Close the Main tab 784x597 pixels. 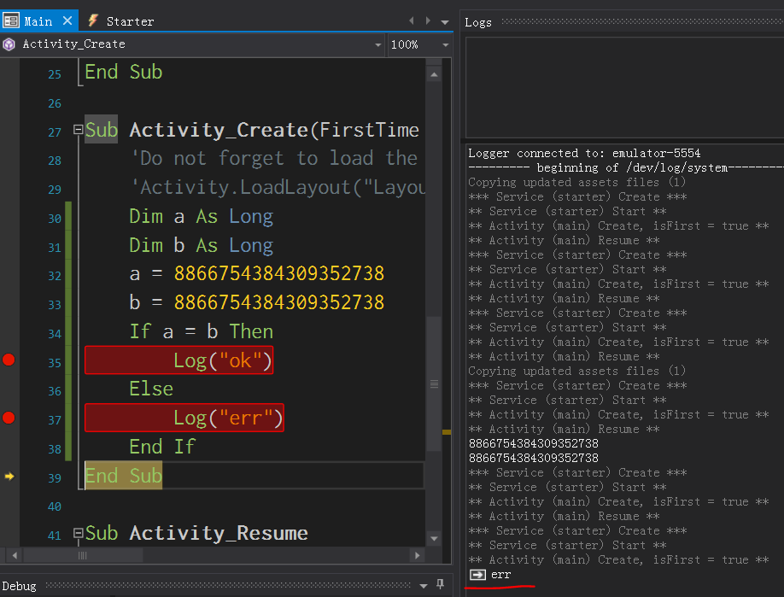[67, 20]
